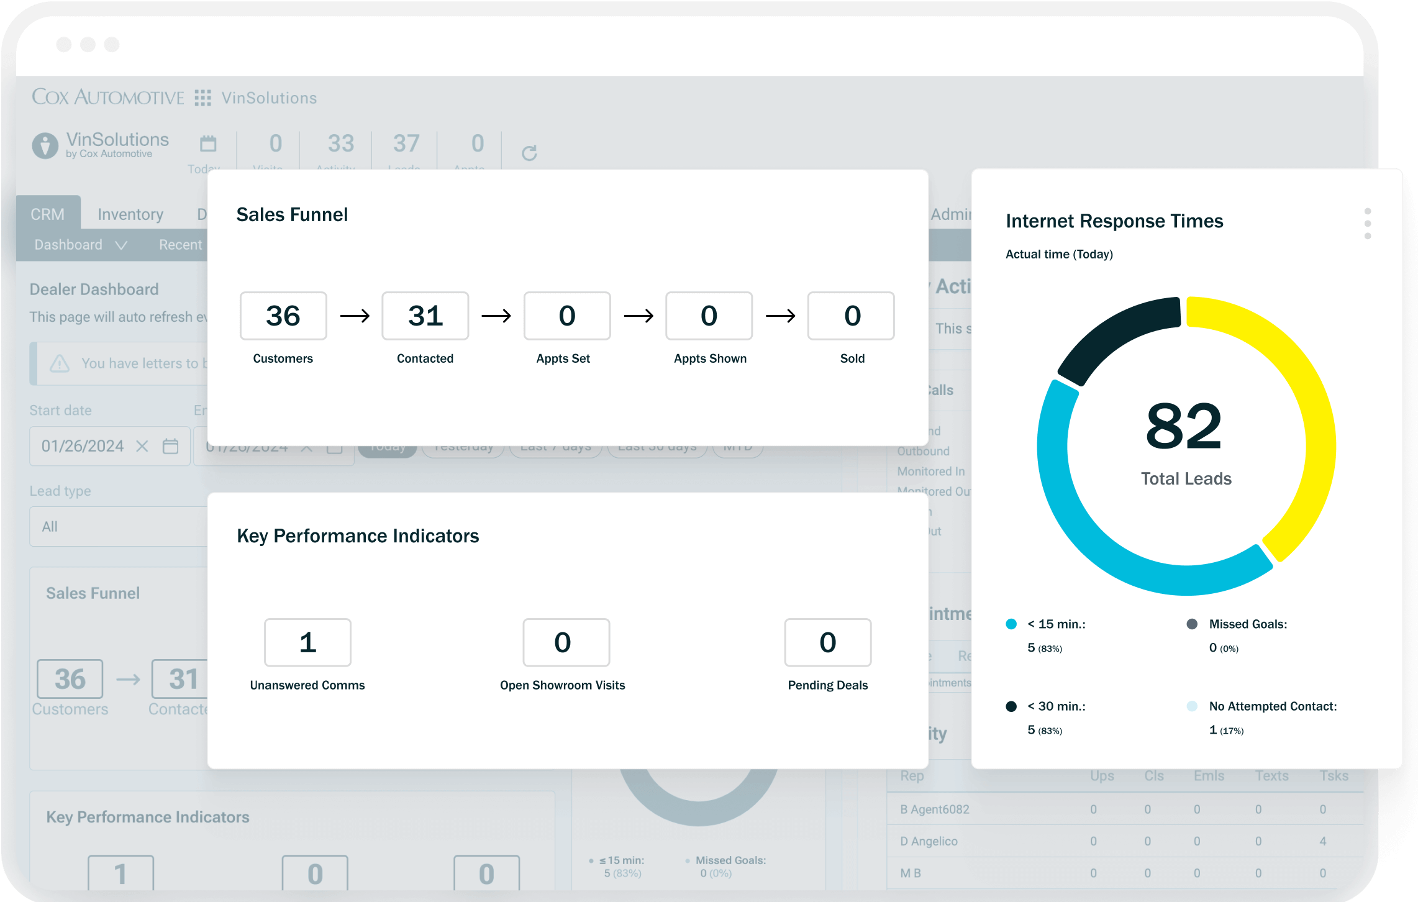Open the Unanswered Comms count box
This screenshot has width=1418, height=902.
click(x=307, y=642)
